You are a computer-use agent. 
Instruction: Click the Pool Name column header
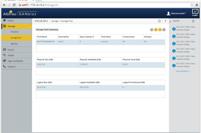tap(47, 37)
